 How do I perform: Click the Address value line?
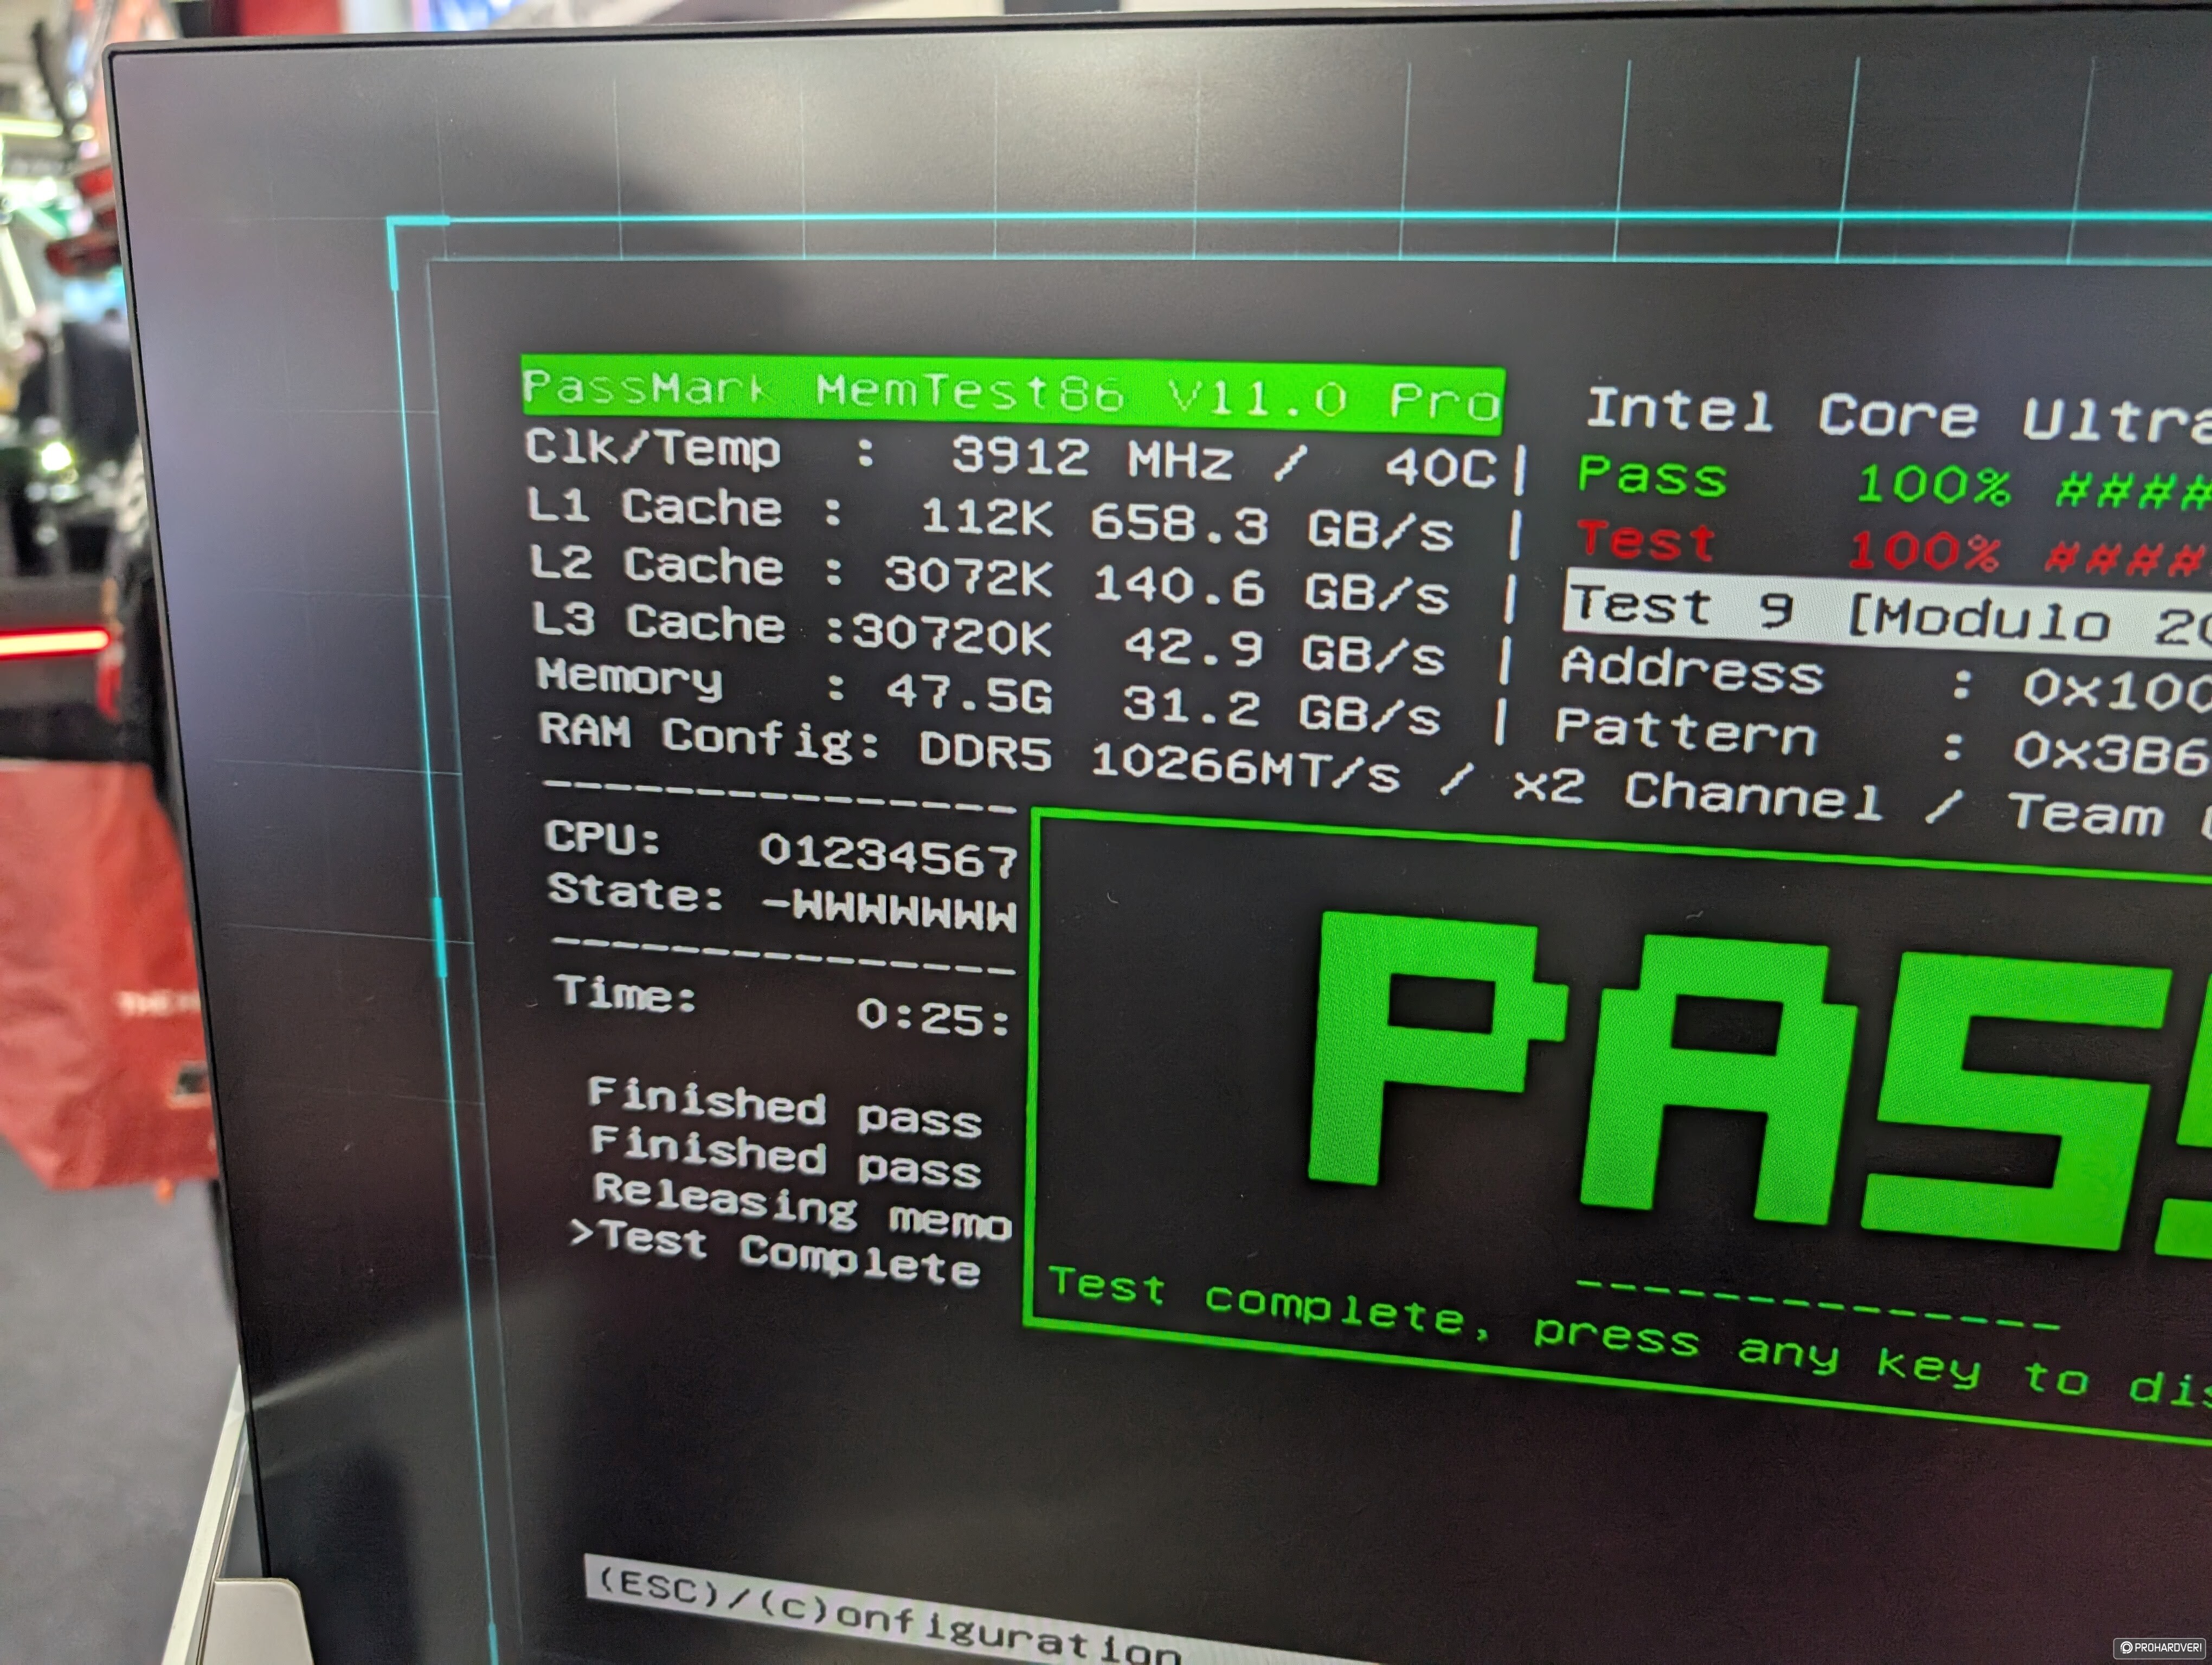[1886, 681]
